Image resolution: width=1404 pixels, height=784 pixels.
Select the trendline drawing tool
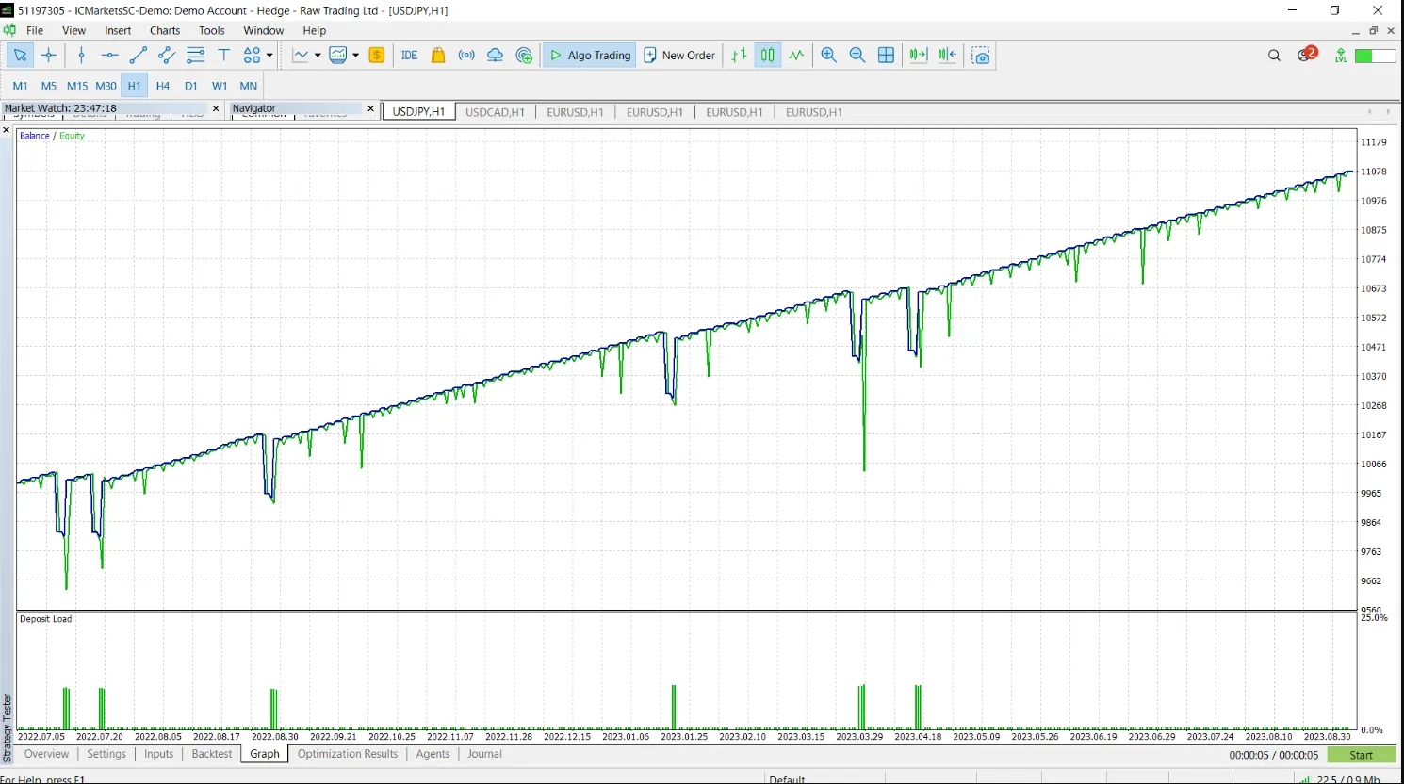[139, 56]
